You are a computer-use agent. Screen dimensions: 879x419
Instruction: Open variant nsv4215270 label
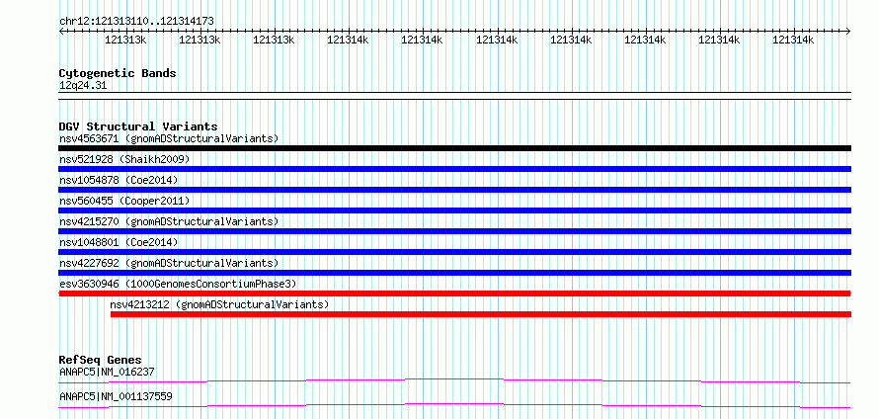pyautogui.click(x=169, y=221)
